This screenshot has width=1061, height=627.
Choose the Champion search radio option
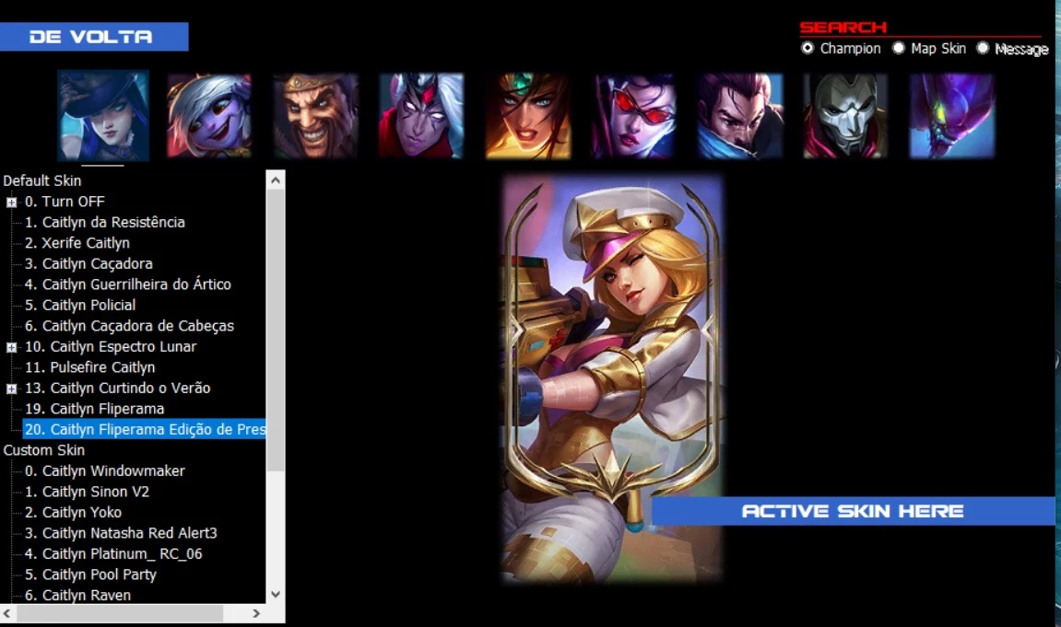pyautogui.click(x=808, y=48)
